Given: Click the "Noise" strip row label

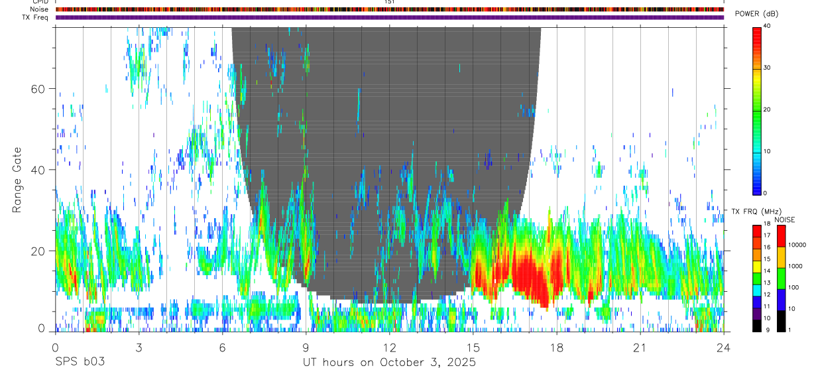Looking at the screenshot, I should click(x=40, y=9).
